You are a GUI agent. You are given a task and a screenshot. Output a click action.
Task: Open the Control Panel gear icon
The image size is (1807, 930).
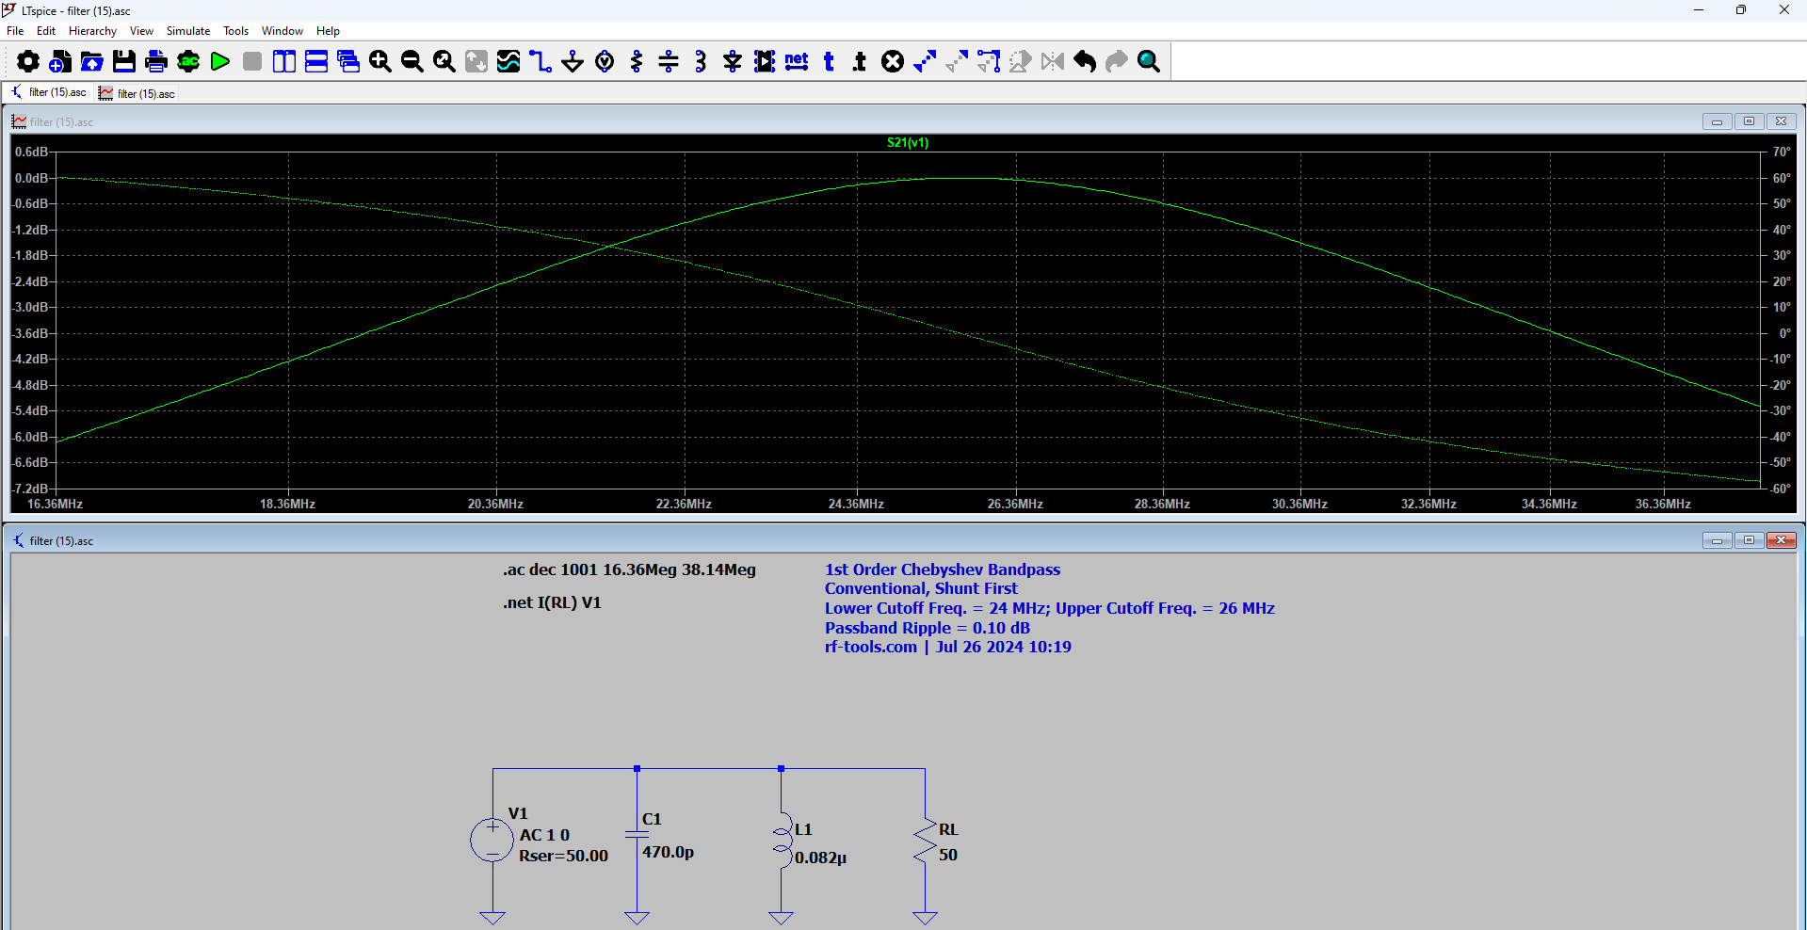[28, 61]
